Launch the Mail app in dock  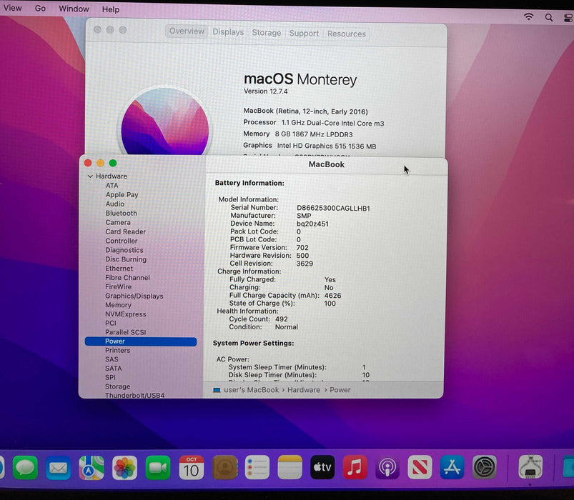pyautogui.click(x=59, y=468)
